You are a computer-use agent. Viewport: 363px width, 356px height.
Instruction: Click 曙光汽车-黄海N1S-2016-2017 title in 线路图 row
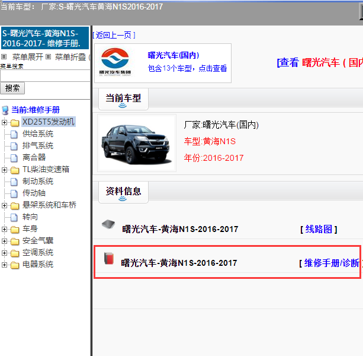(x=180, y=230)
